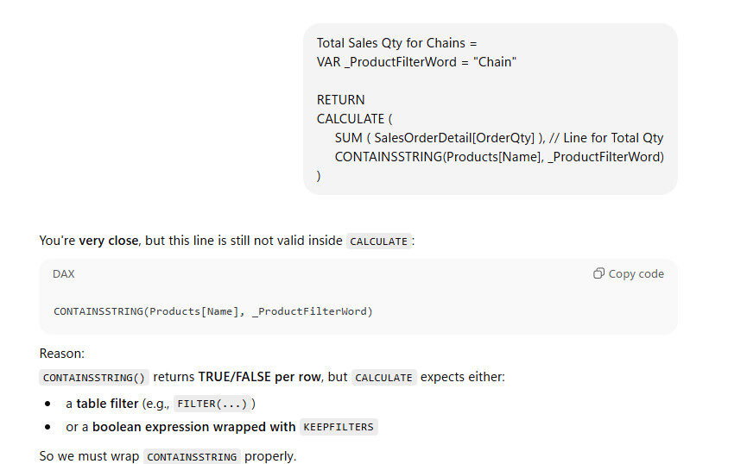Click the "Reason:" heading text
The image size is (747, 464).
pyautogui.click(x=62, y=354)
